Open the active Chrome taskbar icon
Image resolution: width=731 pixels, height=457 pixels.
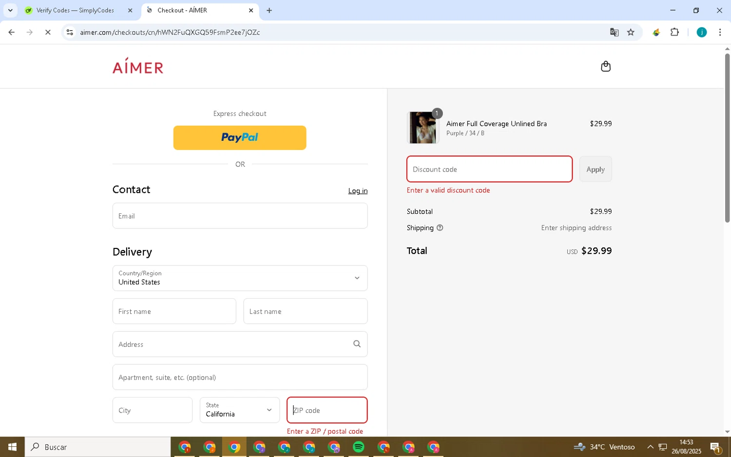[x=234, y=447]
